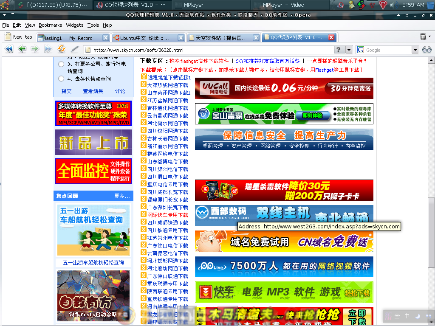Click the 更多... link in 焦点回顾
The height and width of the screenshot is (326, 435).
(x=122, y=196)
